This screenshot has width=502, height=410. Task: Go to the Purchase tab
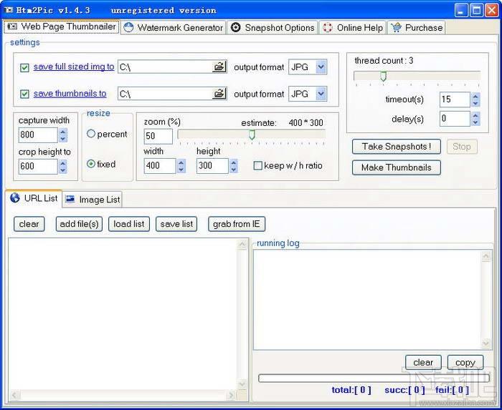pyautogui.click(x=417, y=27)
